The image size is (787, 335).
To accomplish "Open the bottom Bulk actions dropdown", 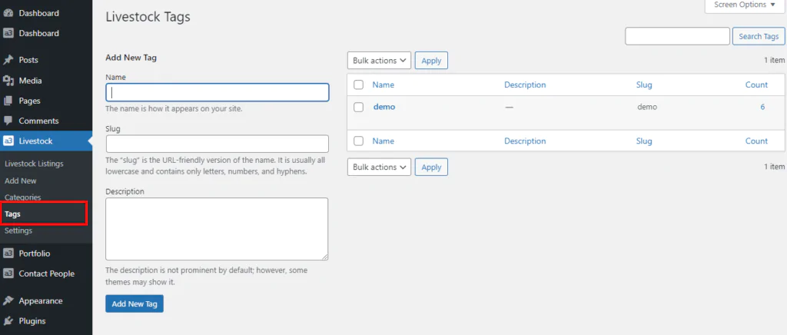I will [x=380, y=167].
